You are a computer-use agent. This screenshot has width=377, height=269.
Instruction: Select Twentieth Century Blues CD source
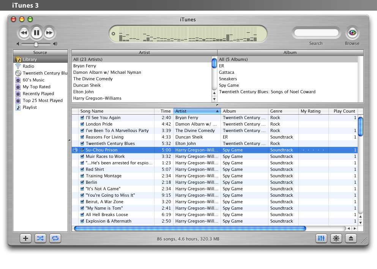tap(40, 73)
